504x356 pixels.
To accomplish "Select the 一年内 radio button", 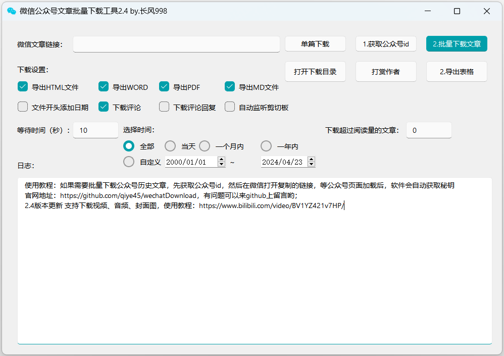I will click(x=266, y=146).
